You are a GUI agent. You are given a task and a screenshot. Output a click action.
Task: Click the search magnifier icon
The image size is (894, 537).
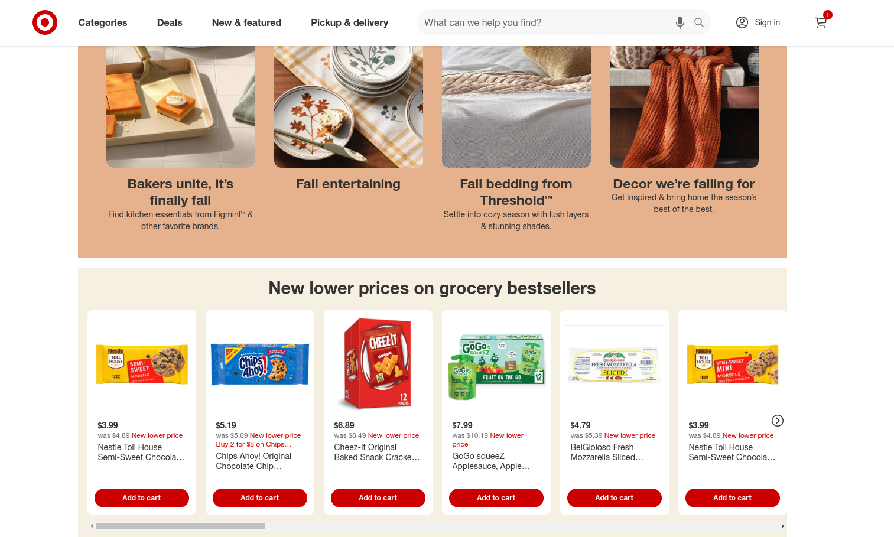click(699, 22)
